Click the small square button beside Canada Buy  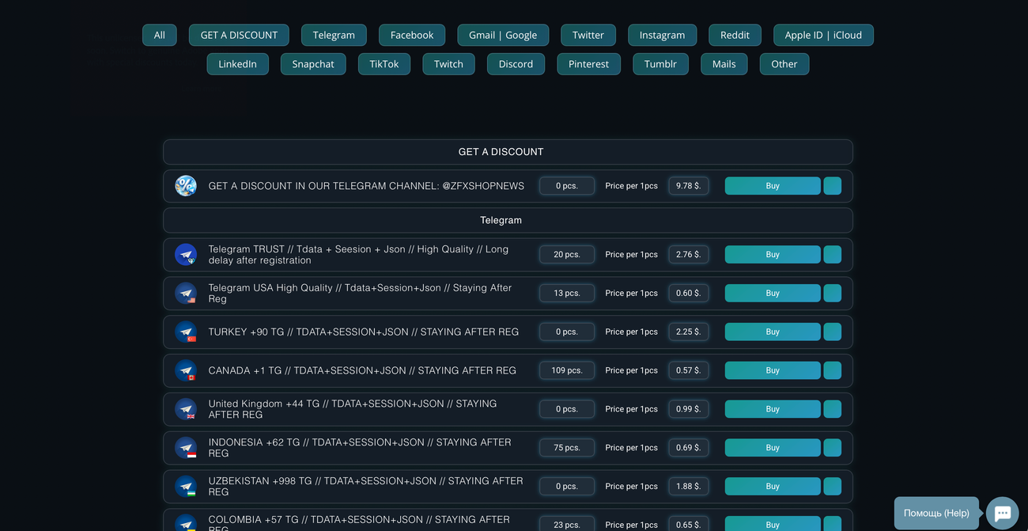[832, 370]
